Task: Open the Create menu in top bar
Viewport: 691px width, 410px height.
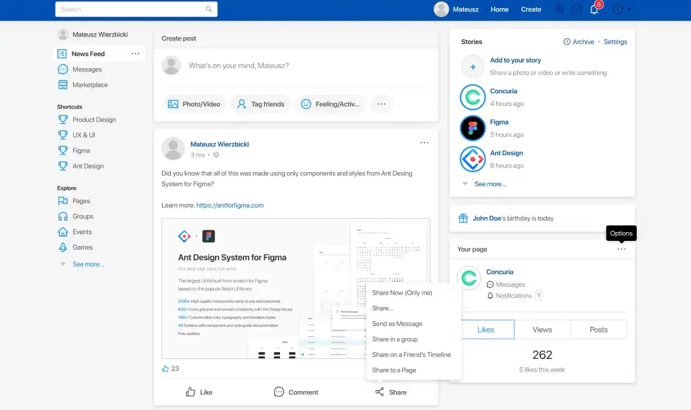Action: [x=531, y=9]
